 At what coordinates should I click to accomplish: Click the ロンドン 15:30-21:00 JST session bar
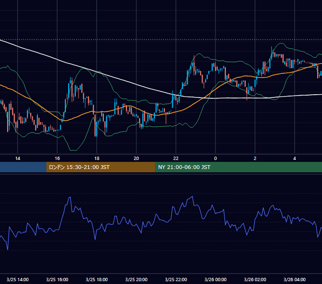(x=100, y=167)
